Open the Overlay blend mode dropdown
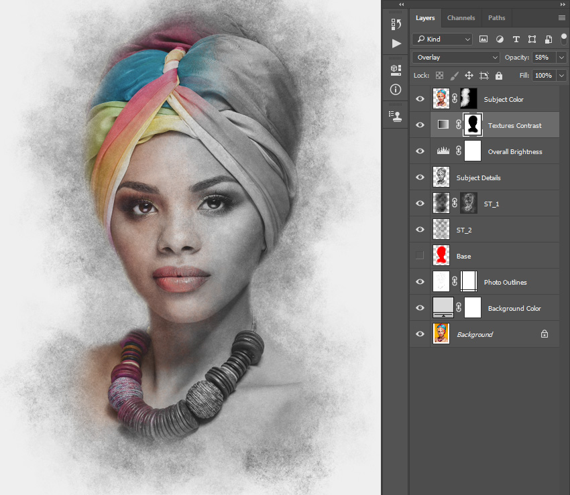 point(456,58)
